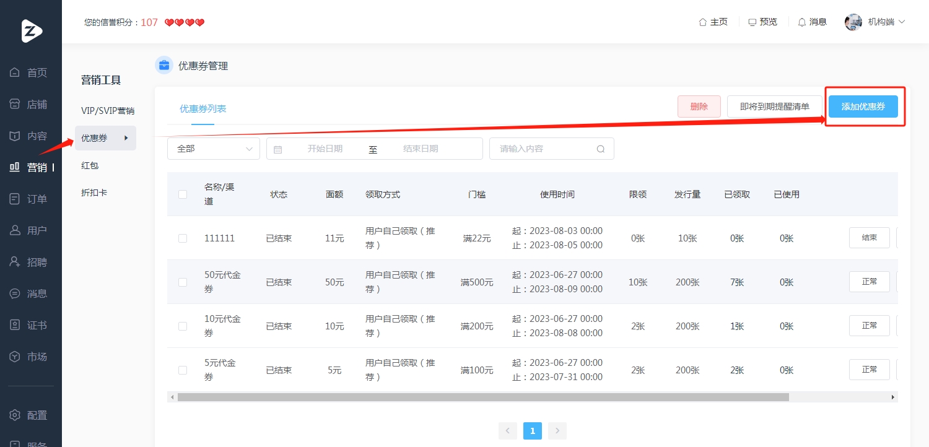The height and width of the screenshot is (447, 929).
Task: Open the 全部 status filter dropdown
Action: (x=214, y=149)
